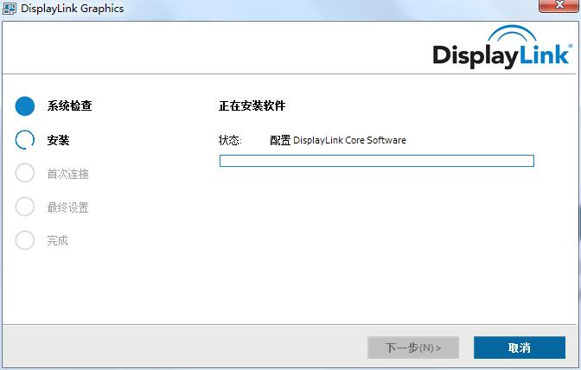This screenshot has width=581, height=370.
Task: Click the empty circle beside 最终设置
Action: [25, 207]
